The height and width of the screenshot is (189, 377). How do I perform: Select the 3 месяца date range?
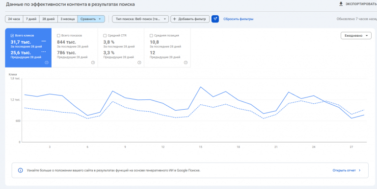pyautogui.click(x=68, y=19)
